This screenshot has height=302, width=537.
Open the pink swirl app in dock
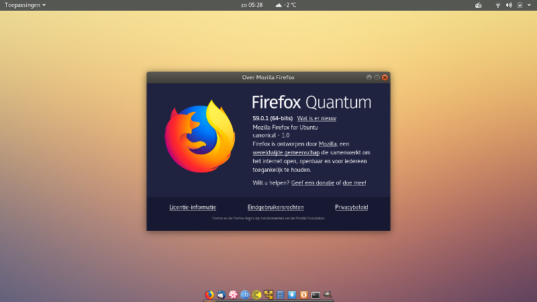click(233, 295)
